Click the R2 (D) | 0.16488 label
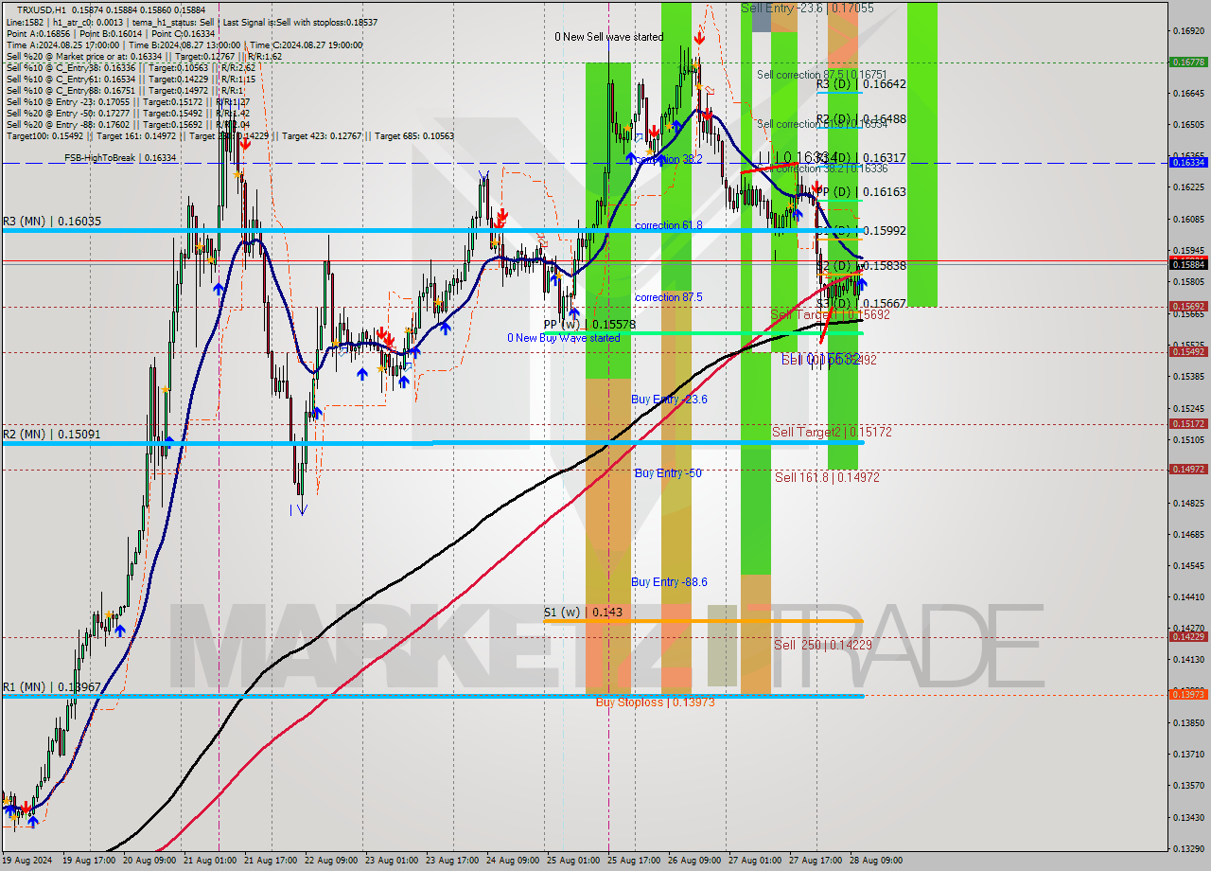The image size is (1211, 871). pos(861,119)
